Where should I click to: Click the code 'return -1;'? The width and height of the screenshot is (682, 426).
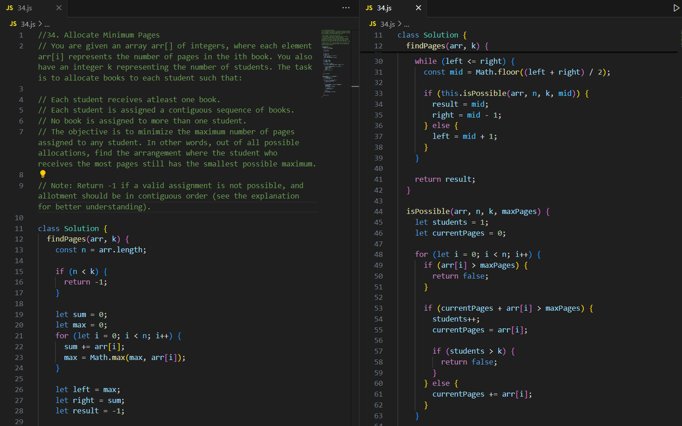coord(86,282)
